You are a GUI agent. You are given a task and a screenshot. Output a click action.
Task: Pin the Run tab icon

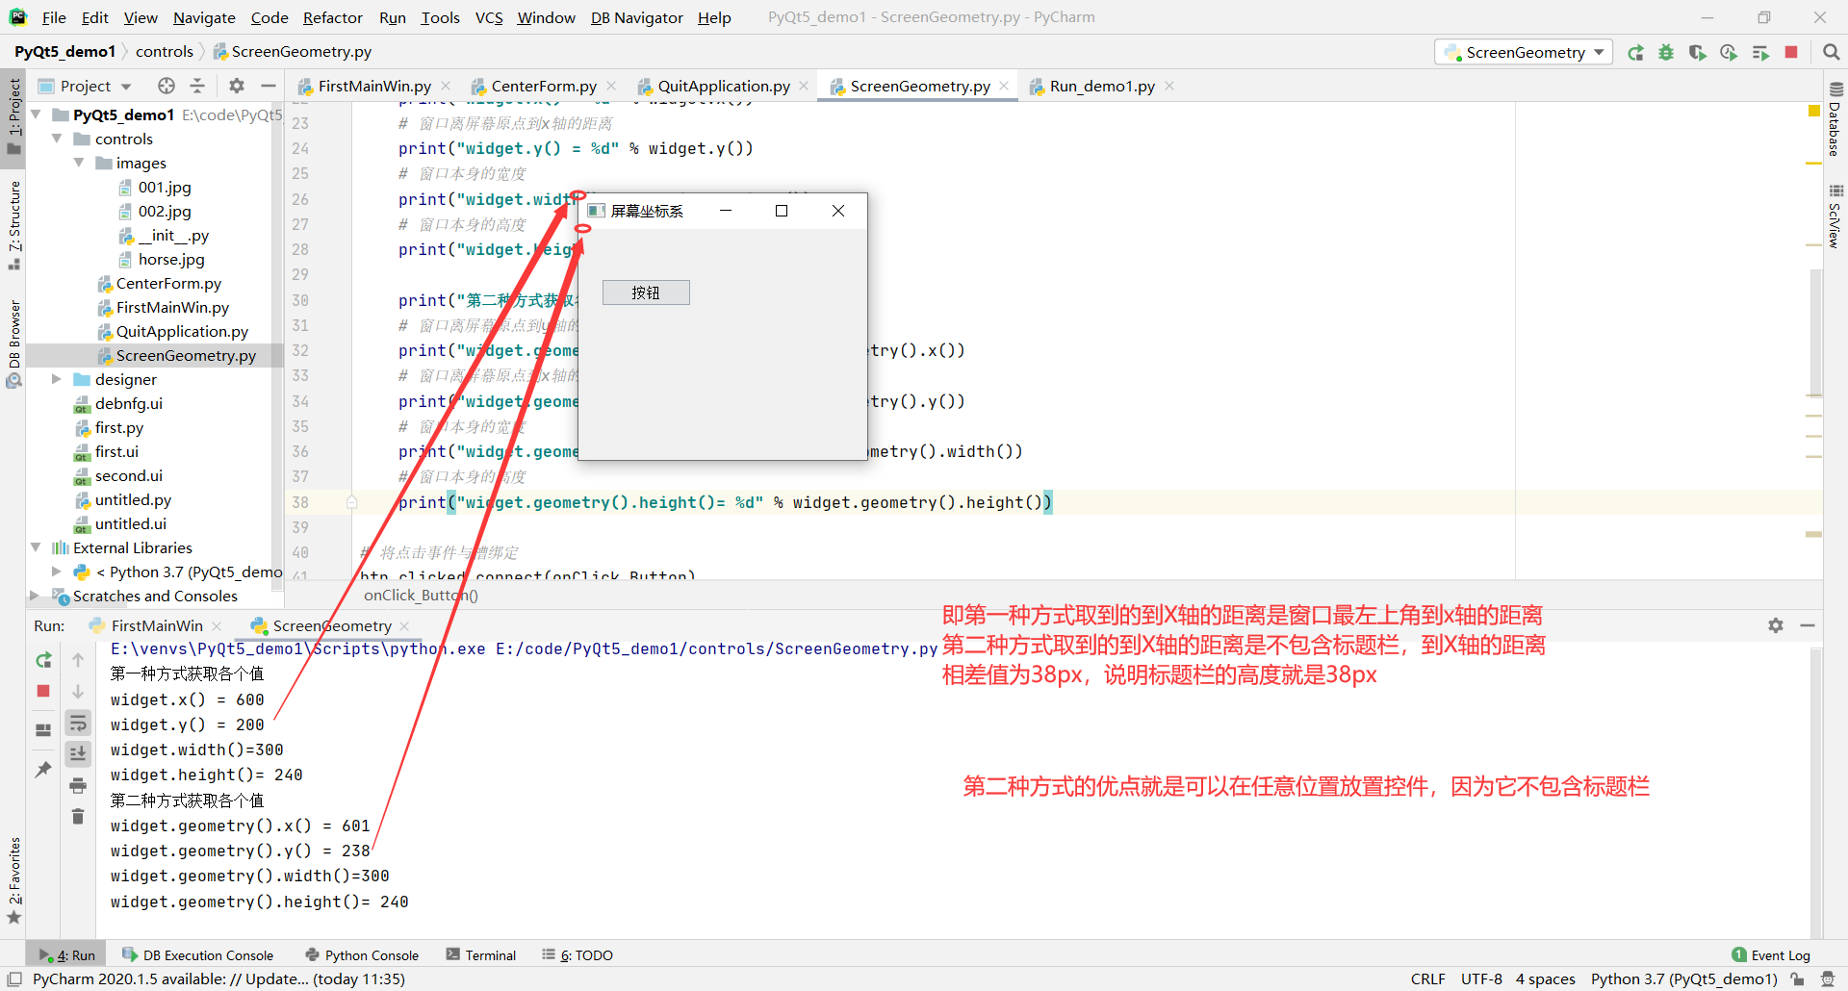[43, 769]
